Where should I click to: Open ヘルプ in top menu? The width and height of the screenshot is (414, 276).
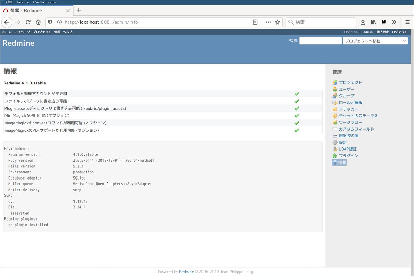tap(68, 32)
